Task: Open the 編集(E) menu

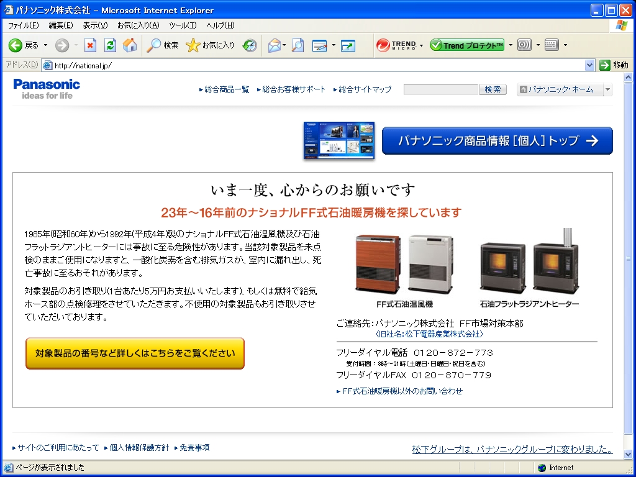Action: point(61,25)
